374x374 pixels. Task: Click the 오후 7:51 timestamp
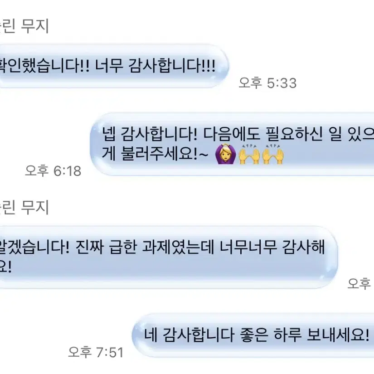(96, 352)
